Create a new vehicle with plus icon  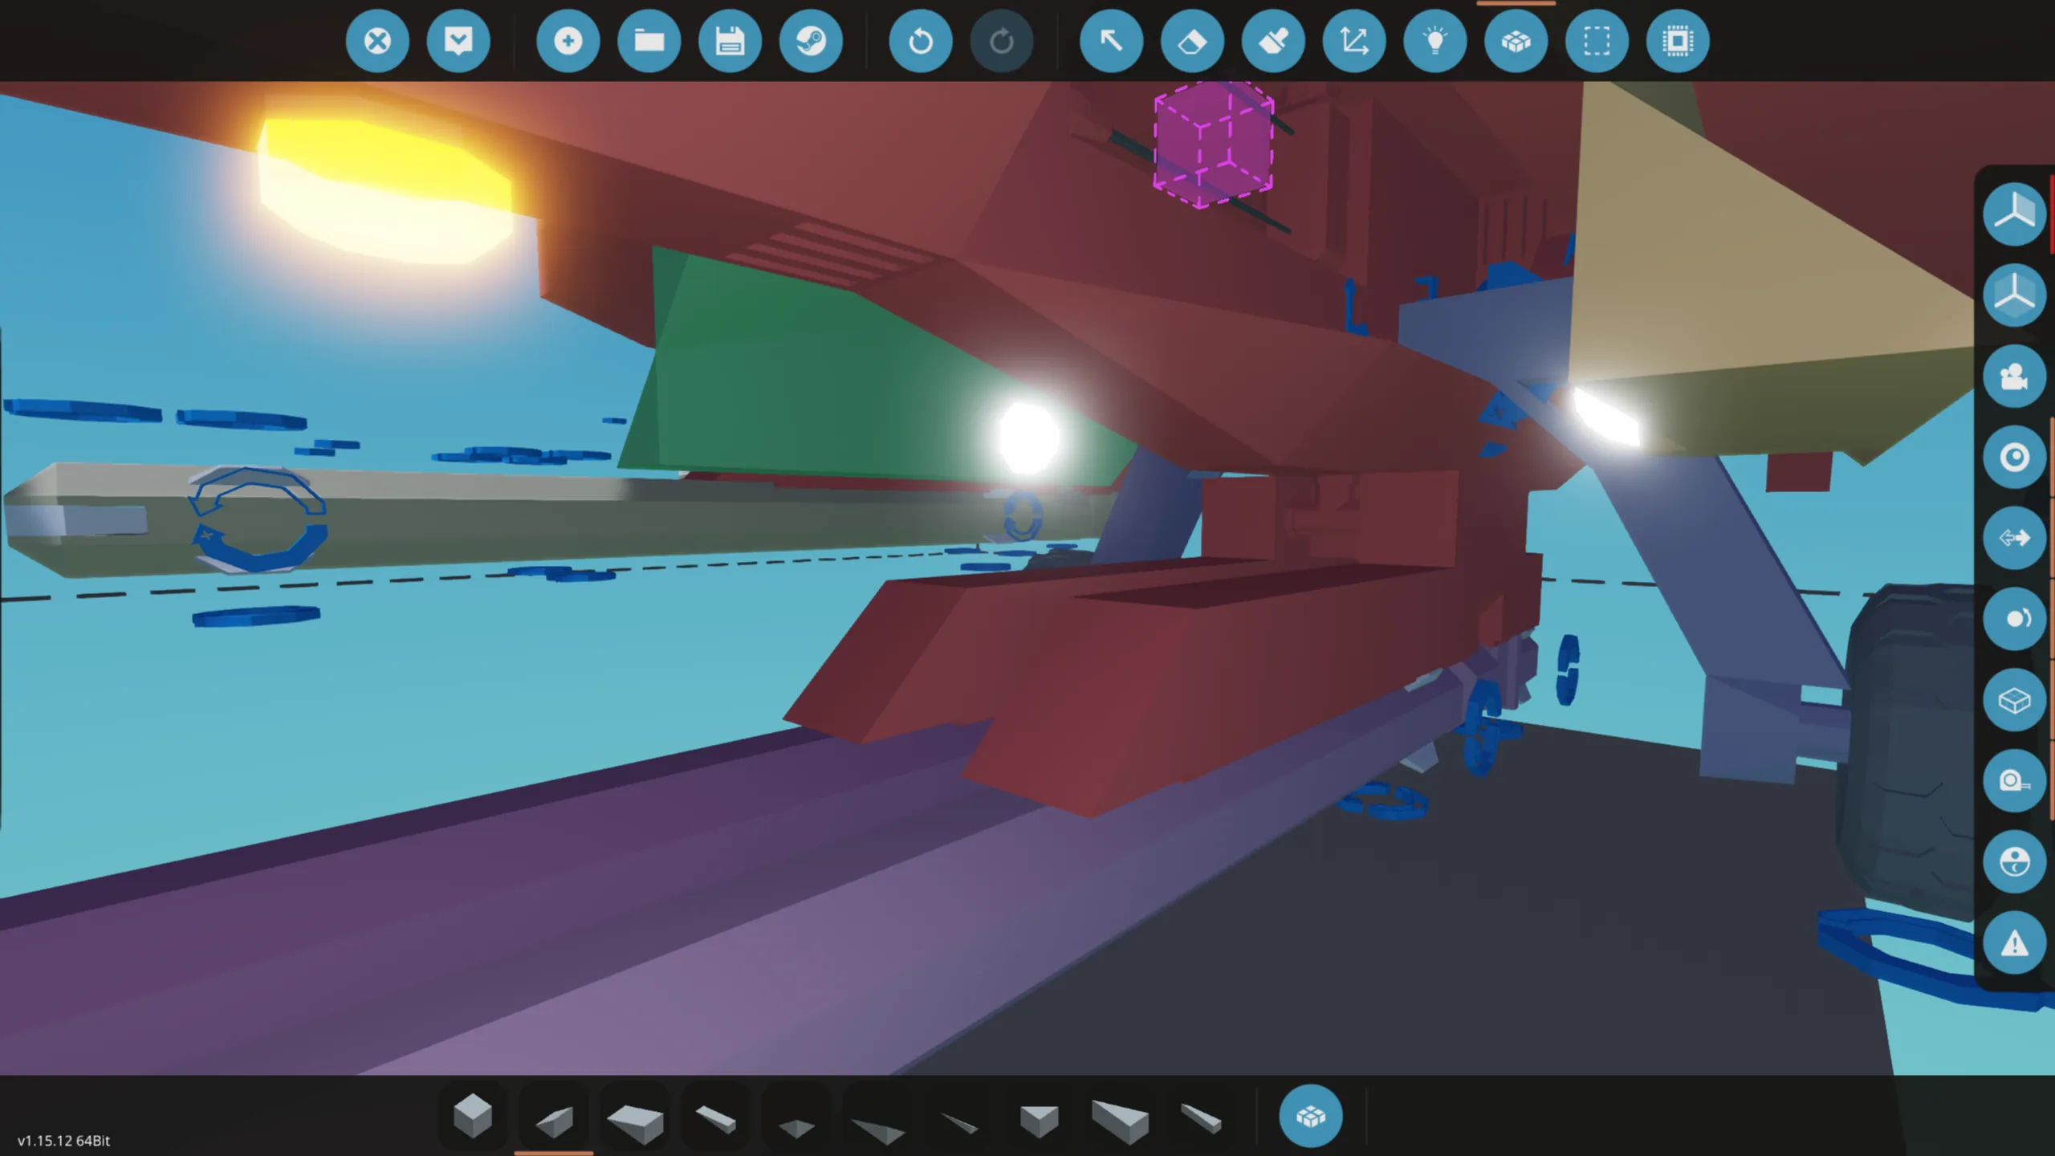568,41
